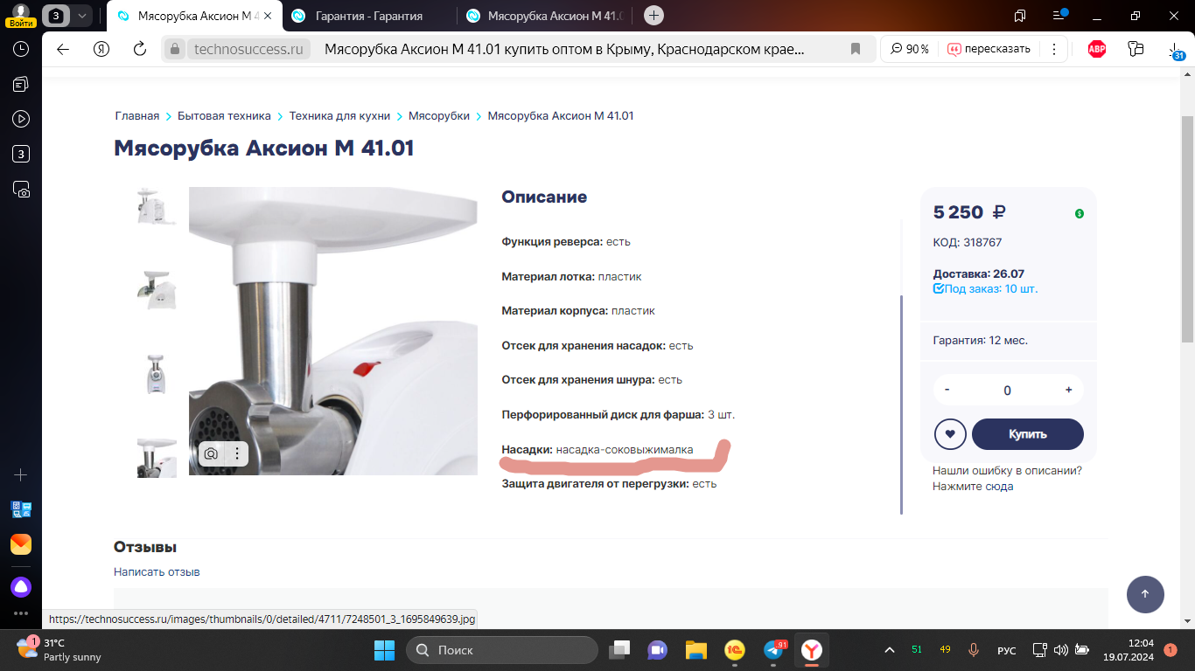
Task: Select fourth product thumbnail image
Action: [x=157, y=458]
